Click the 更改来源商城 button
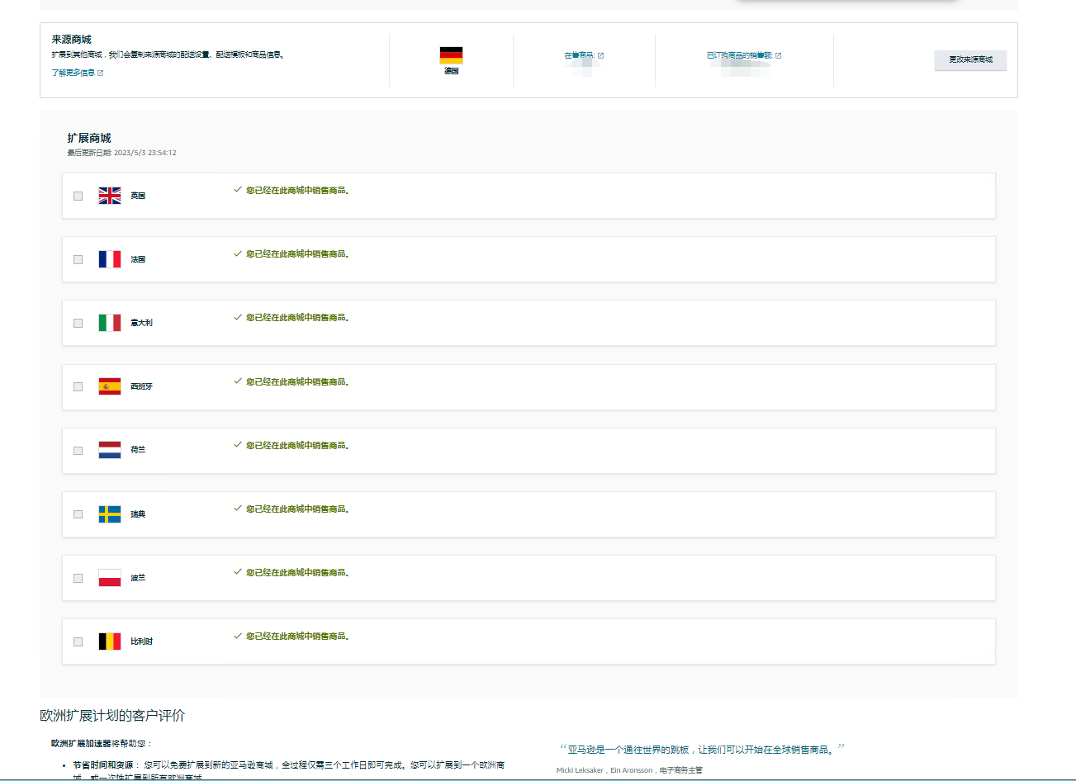Image resolution: width=1076 pixels, height=781 pixels. (970, 59)
